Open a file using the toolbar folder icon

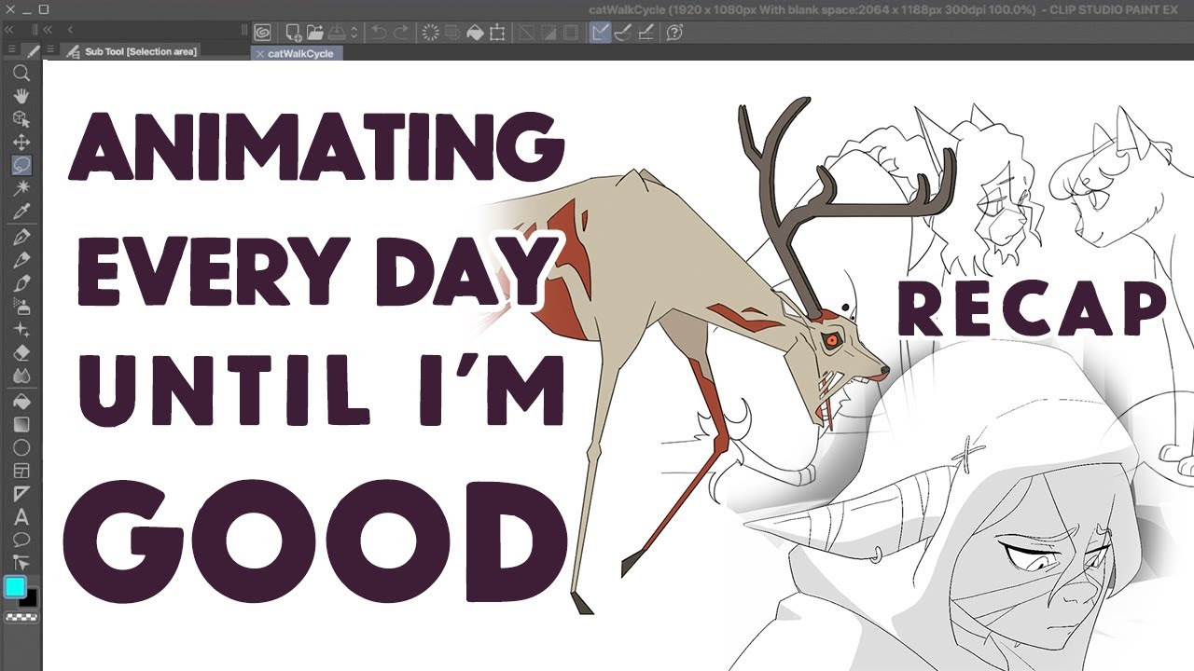click(x=314, y=33)
